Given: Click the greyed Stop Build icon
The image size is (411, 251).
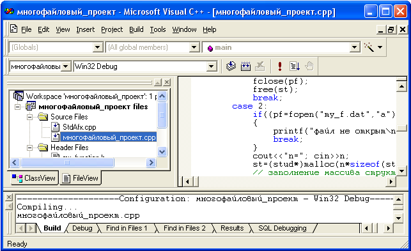Looking at the screenshot, I should coord(260,66).
